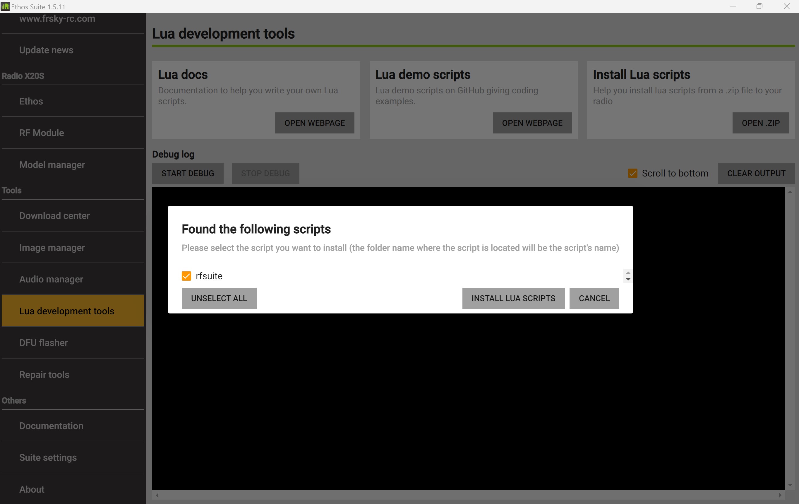Click the Ethos Suite app icon in title bar

point(5,6)
